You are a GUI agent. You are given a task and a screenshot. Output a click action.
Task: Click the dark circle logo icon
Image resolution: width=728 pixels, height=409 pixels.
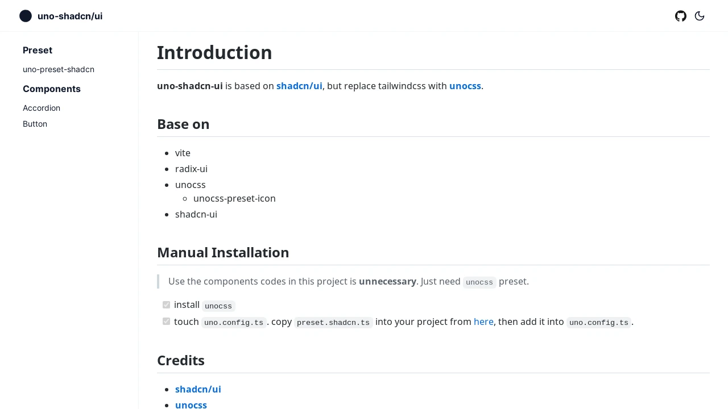coord(26,16)
